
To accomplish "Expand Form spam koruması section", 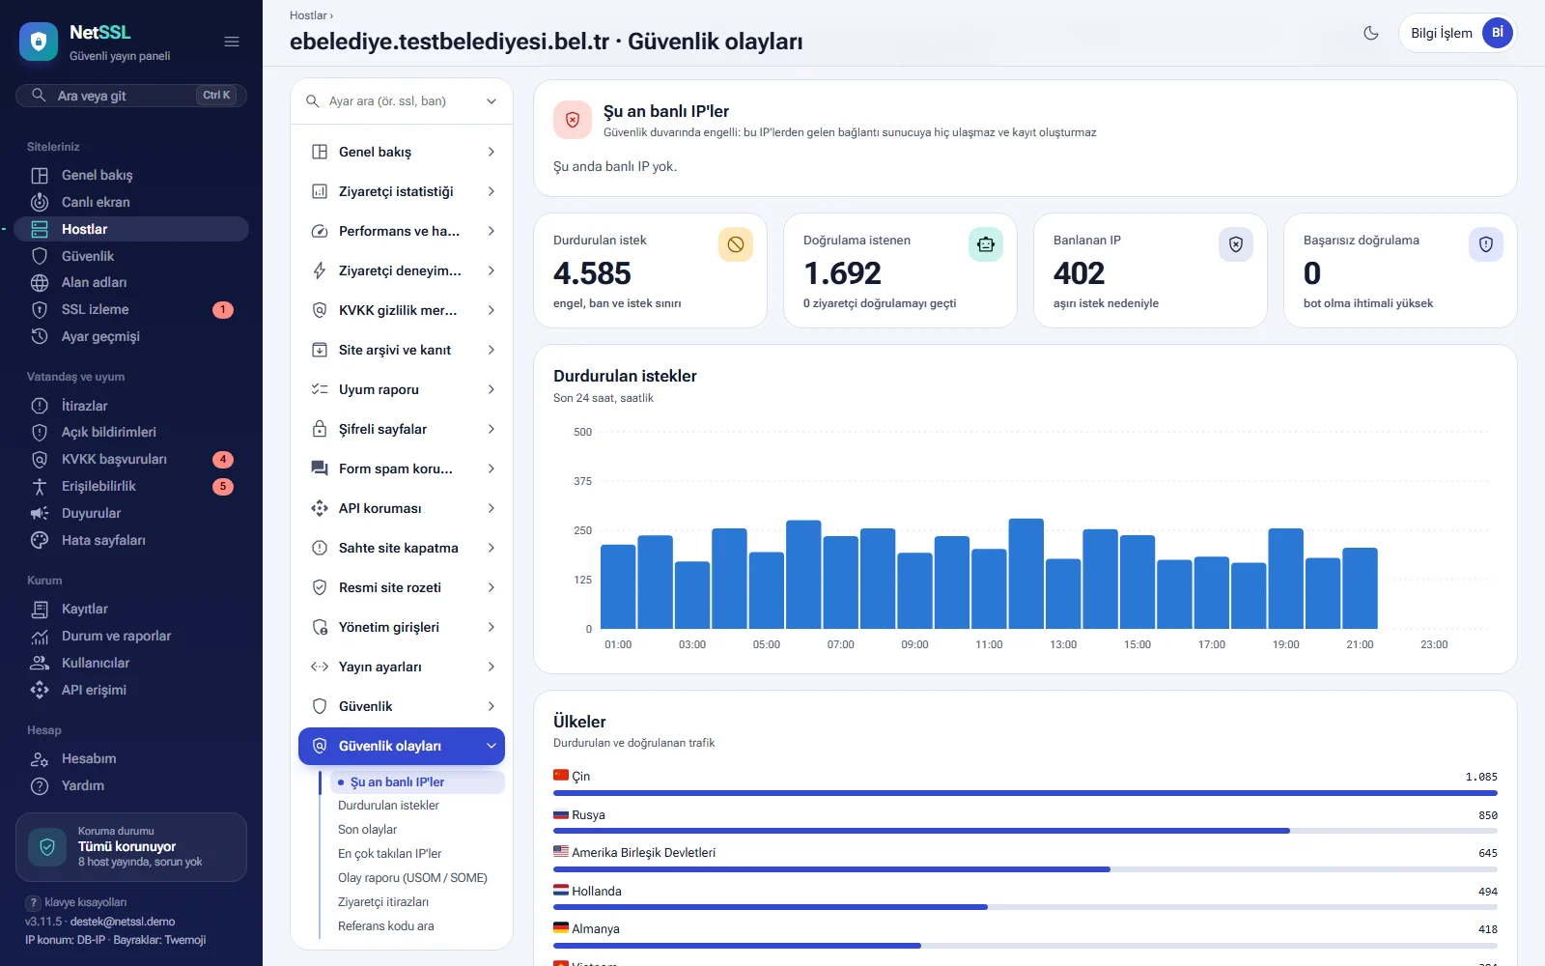I will [402, 469].
